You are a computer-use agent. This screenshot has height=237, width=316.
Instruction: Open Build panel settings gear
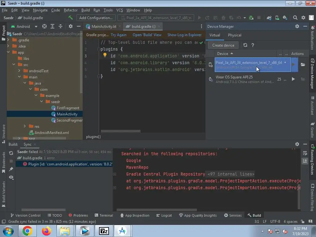click(297, 144)
